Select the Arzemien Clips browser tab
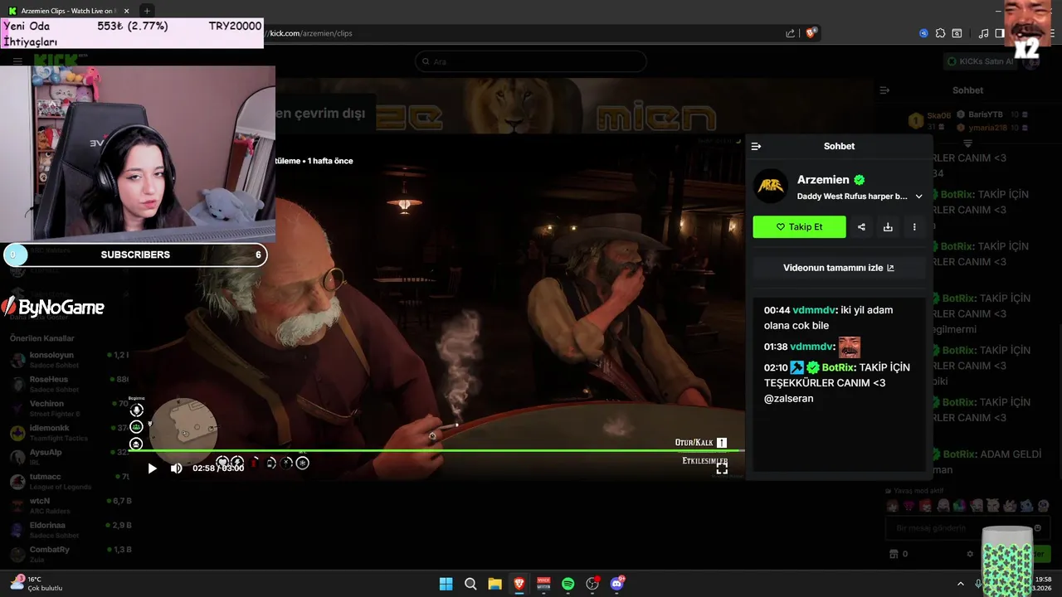1062x597 pixels. [69, 11]
